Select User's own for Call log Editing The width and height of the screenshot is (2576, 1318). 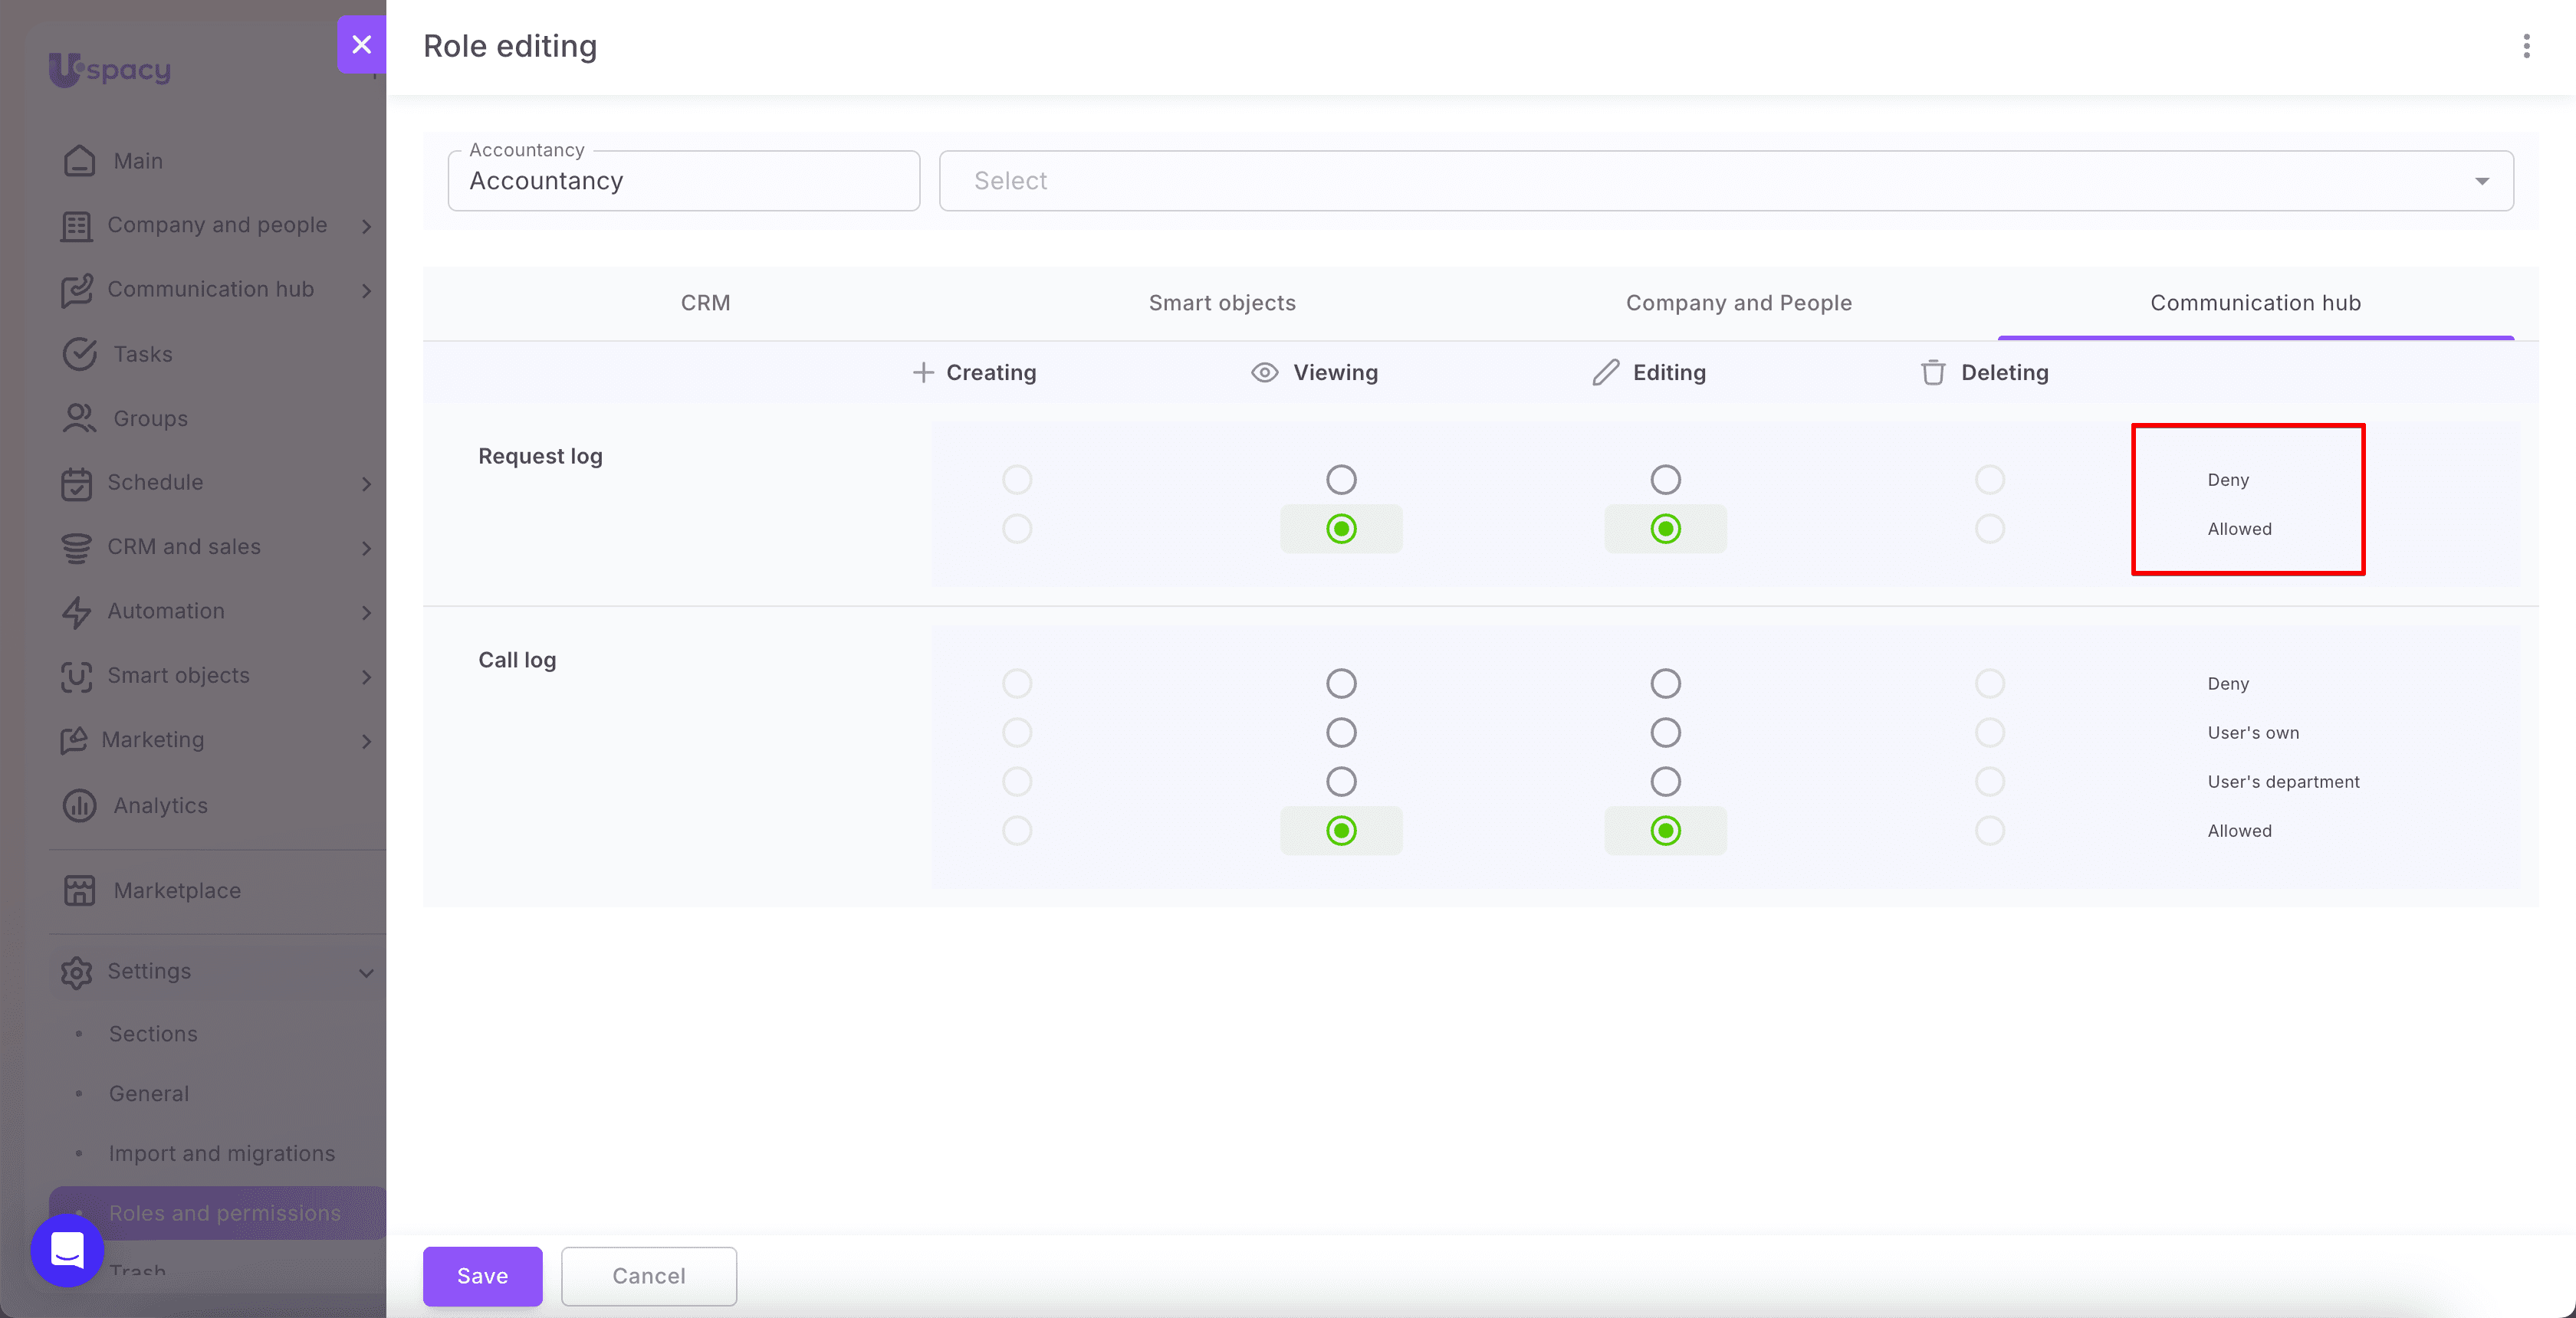coord(1665,733)
